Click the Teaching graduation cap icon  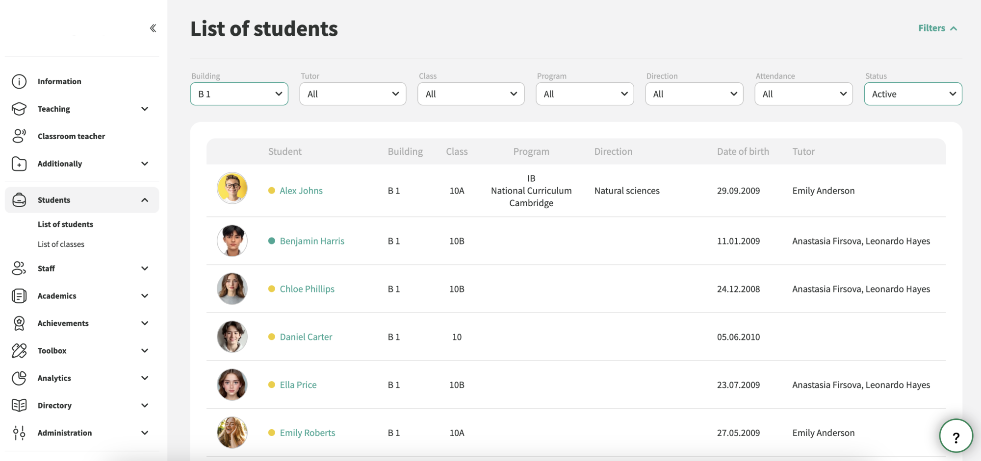(19, 109)
